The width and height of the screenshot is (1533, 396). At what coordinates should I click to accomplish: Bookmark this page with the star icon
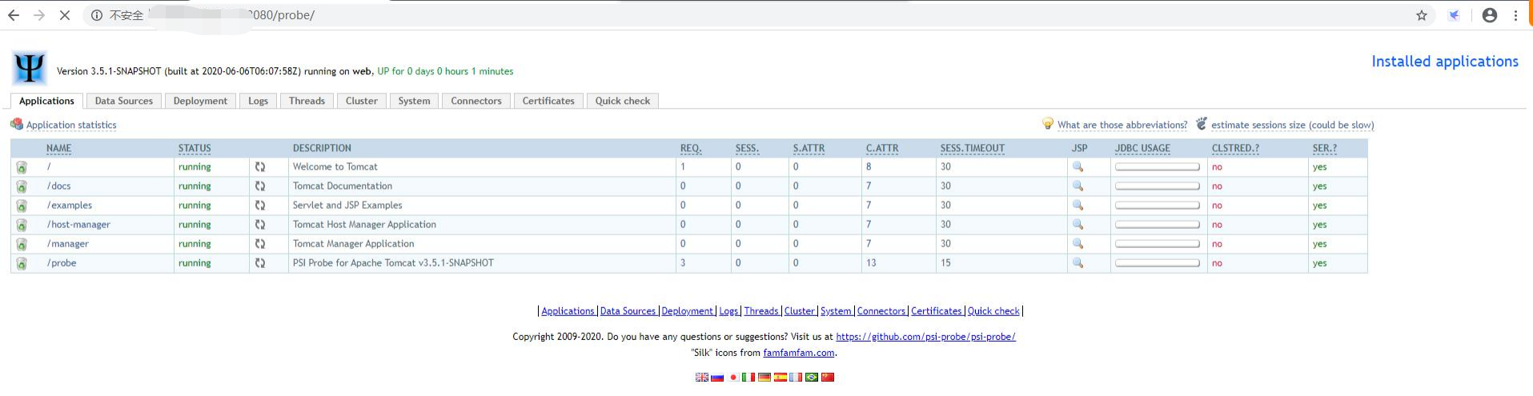point(1422,15)
